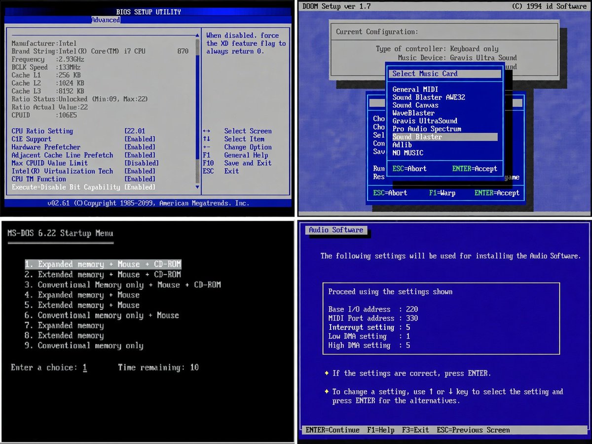Click the Select Item up-down arrows hint
The width and height of the screenshot is (592, 444).
point(233,139)
